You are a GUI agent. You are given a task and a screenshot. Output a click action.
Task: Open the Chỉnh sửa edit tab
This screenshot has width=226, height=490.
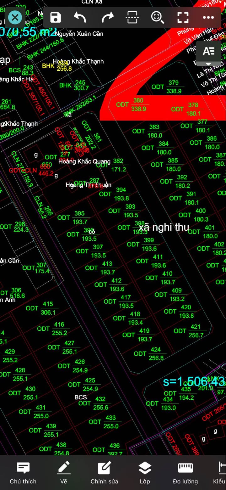pos(104,472)
